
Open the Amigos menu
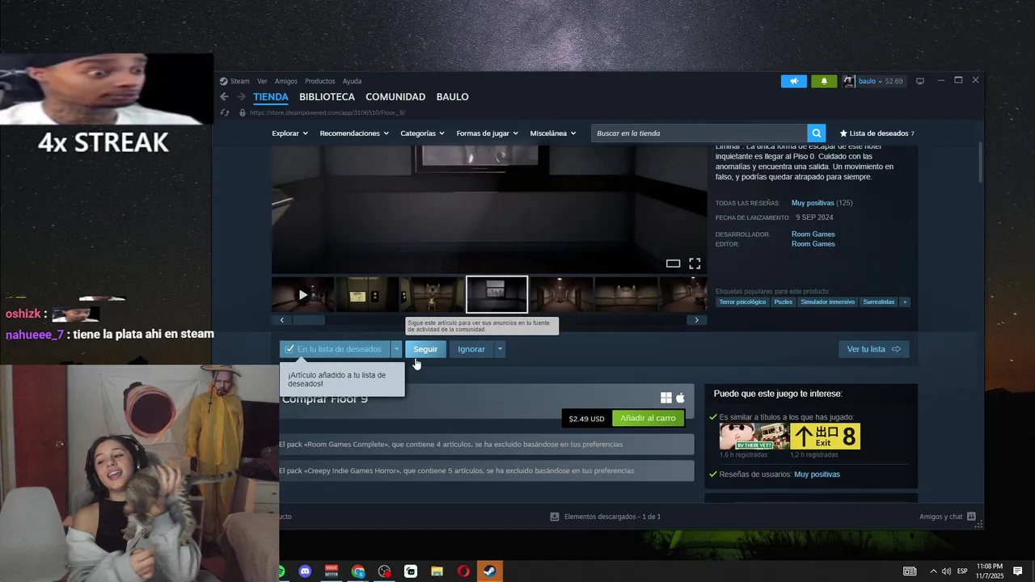(286, 81)
